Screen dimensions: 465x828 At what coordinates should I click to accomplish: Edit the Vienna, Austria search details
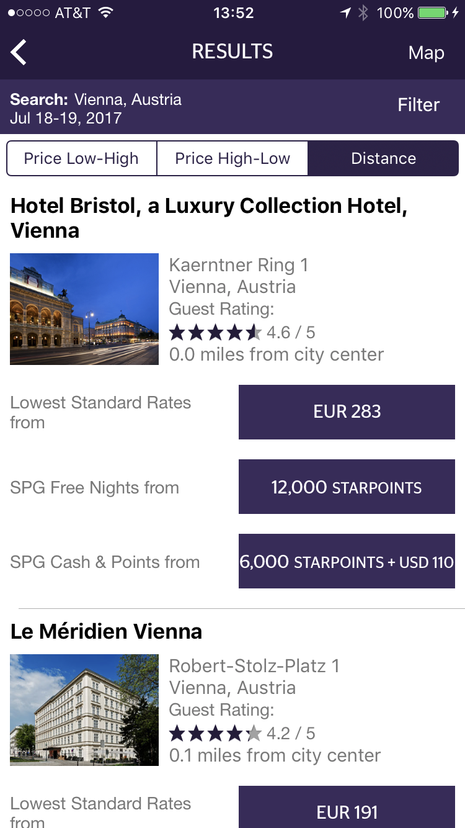point(96,108)
